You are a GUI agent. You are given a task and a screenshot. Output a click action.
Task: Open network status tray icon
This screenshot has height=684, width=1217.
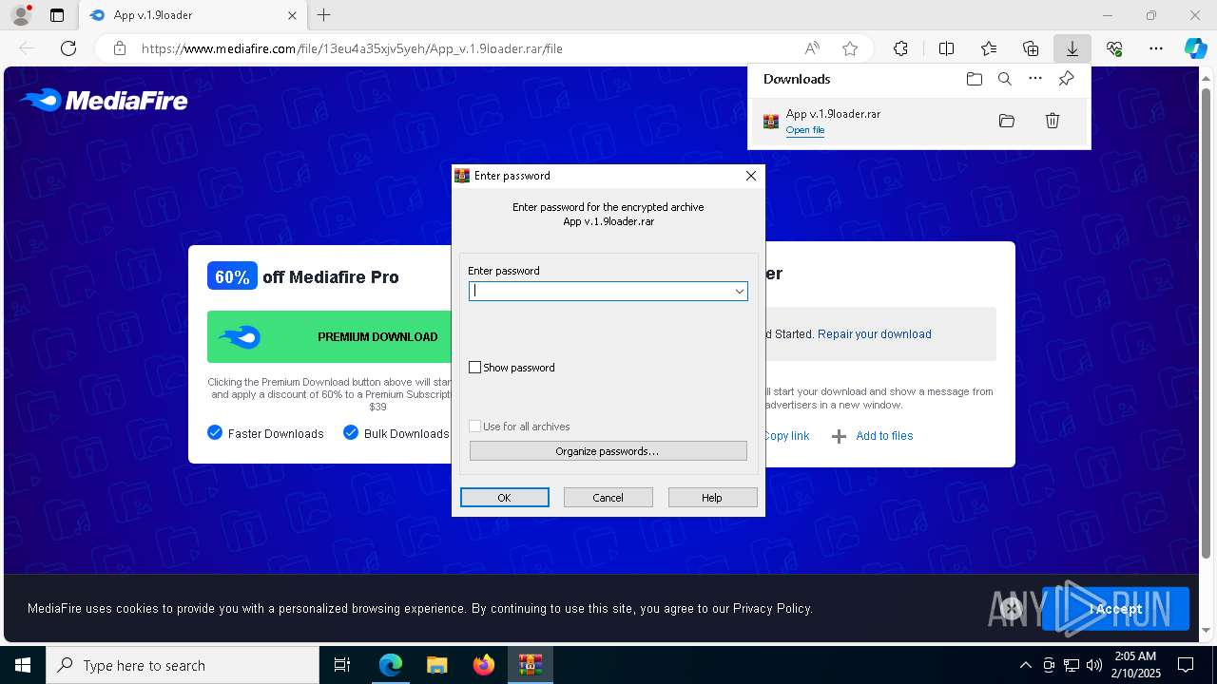point(1072,665)
